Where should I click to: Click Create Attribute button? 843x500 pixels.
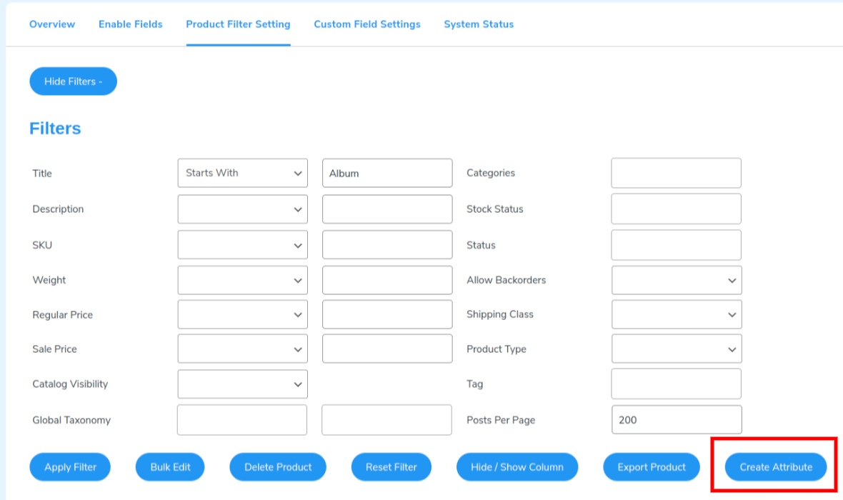pos(776,466)
